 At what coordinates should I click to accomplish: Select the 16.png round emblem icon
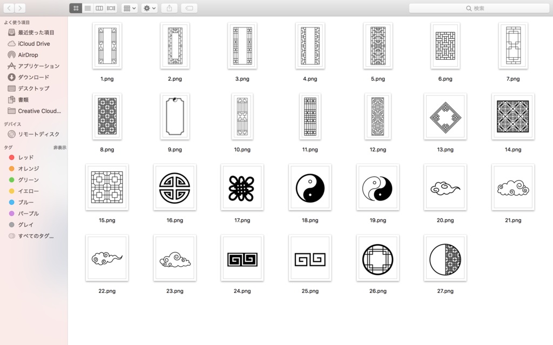point(174,187)
